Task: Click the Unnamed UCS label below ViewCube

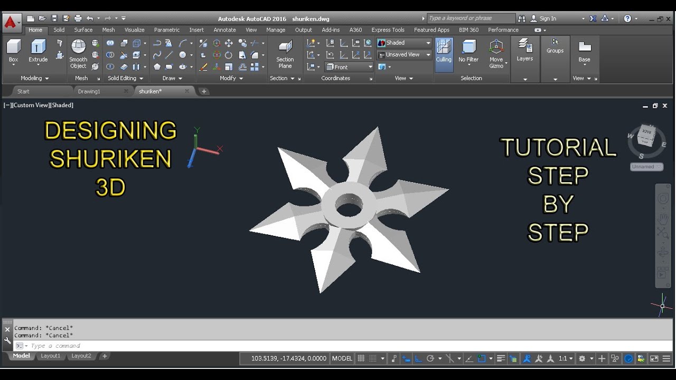Action: click(x=646, y=167)
